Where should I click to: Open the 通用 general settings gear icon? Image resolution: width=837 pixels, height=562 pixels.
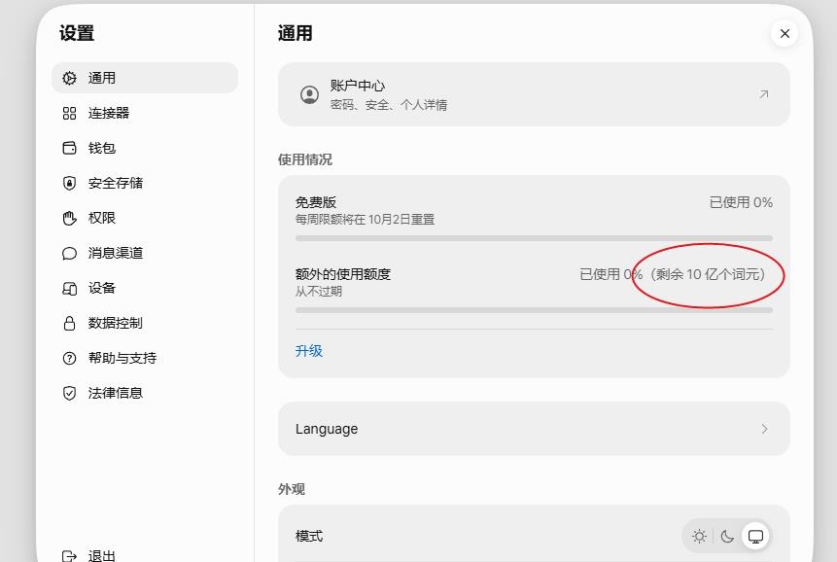click(x=69, y=78)
